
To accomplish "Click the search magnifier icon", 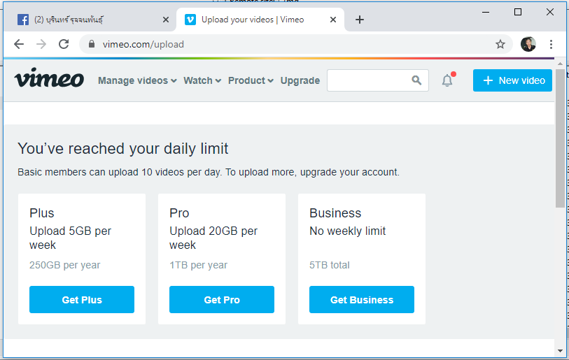I will pyautogui.click(x=417, y=80).
